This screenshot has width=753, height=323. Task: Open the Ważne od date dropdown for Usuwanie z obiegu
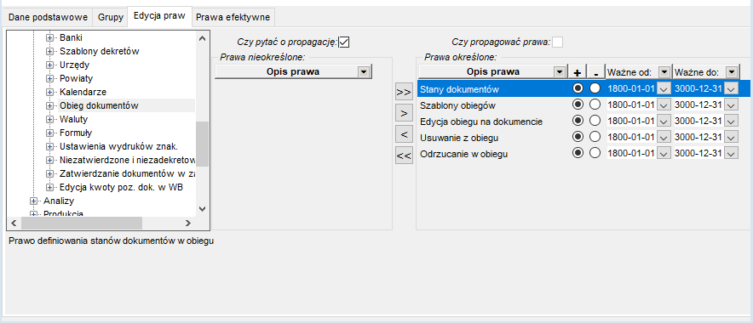[x=664, y=137]
